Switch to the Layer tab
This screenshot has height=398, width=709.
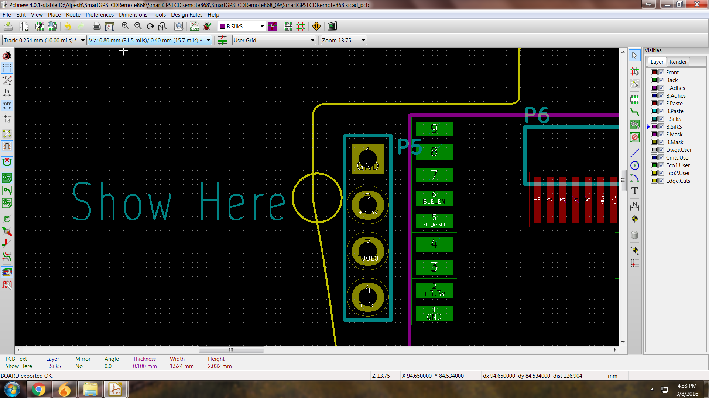[657, 62]
